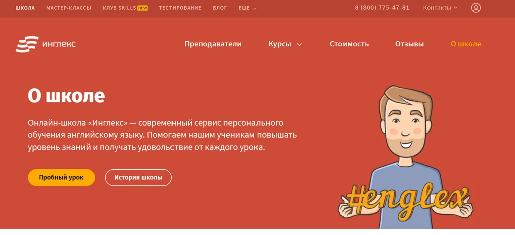Viewport: 515px width, 235px height.
Task: Select the highlighted О школе nav item
Action: (466, 44)
